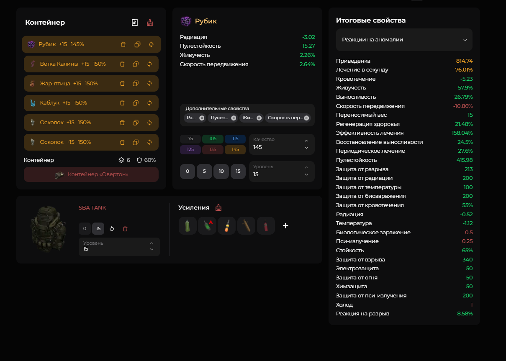Click the ruble price icon in container header
Screen dimensions: 506x361
pos(135,23)
